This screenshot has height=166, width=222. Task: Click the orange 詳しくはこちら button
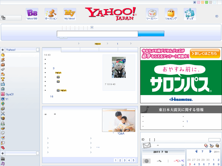point(205,54)
